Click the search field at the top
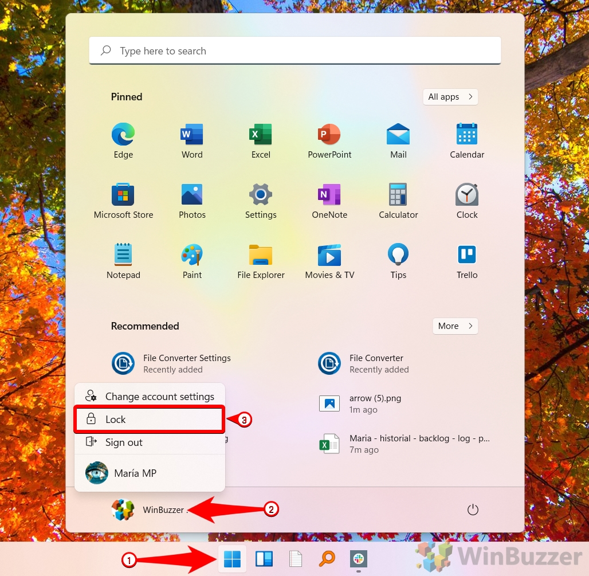Viewport: 589px width, 576px height. (x=294, y=50)
